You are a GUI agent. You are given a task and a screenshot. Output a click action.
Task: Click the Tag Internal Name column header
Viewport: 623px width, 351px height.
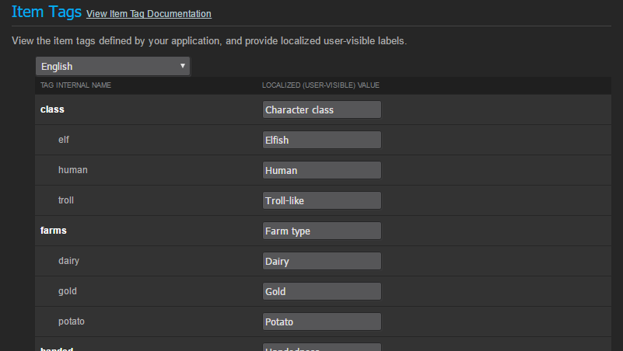(75, 85)
